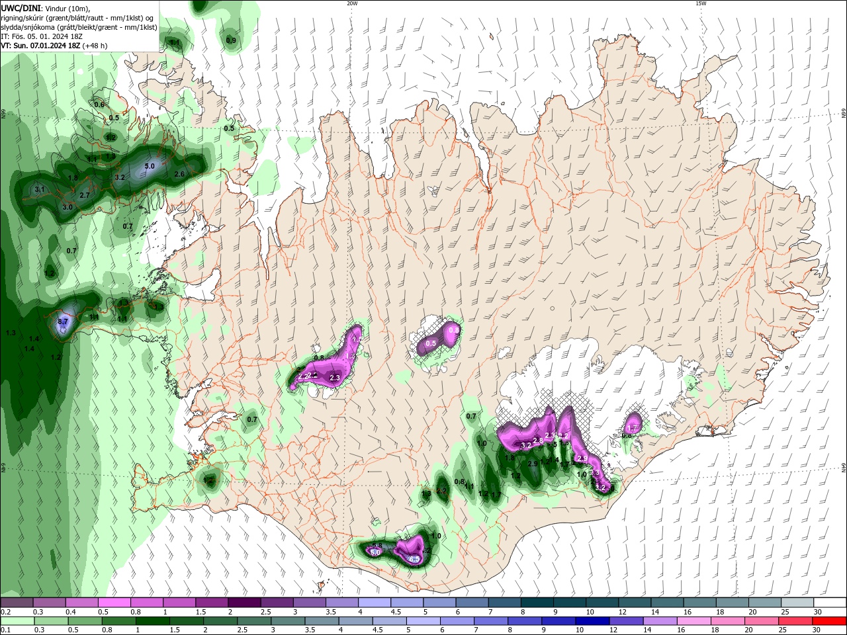The height and width of the screenshot is (635, 847).
Task: Click the dark blue 10 mm swatch in lower legend
Action: point(593,621)
